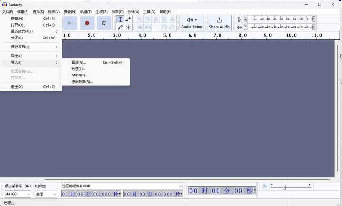Open the 选区的起点和终点 dropdown
Screen dimensions: 342x206
pyautogui.click(x=122, y=186)
